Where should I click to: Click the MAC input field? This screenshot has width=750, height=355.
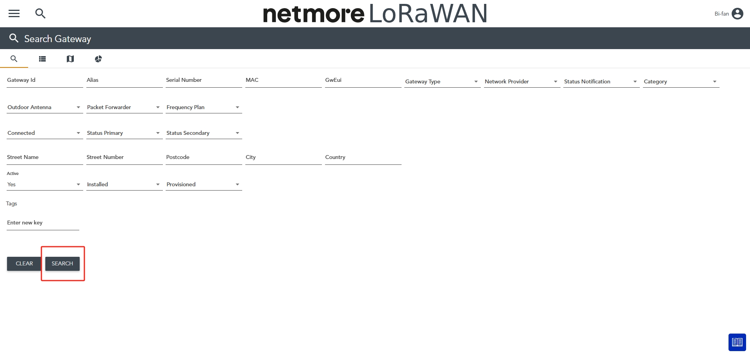pyautogui.click(x=284, y=80)
